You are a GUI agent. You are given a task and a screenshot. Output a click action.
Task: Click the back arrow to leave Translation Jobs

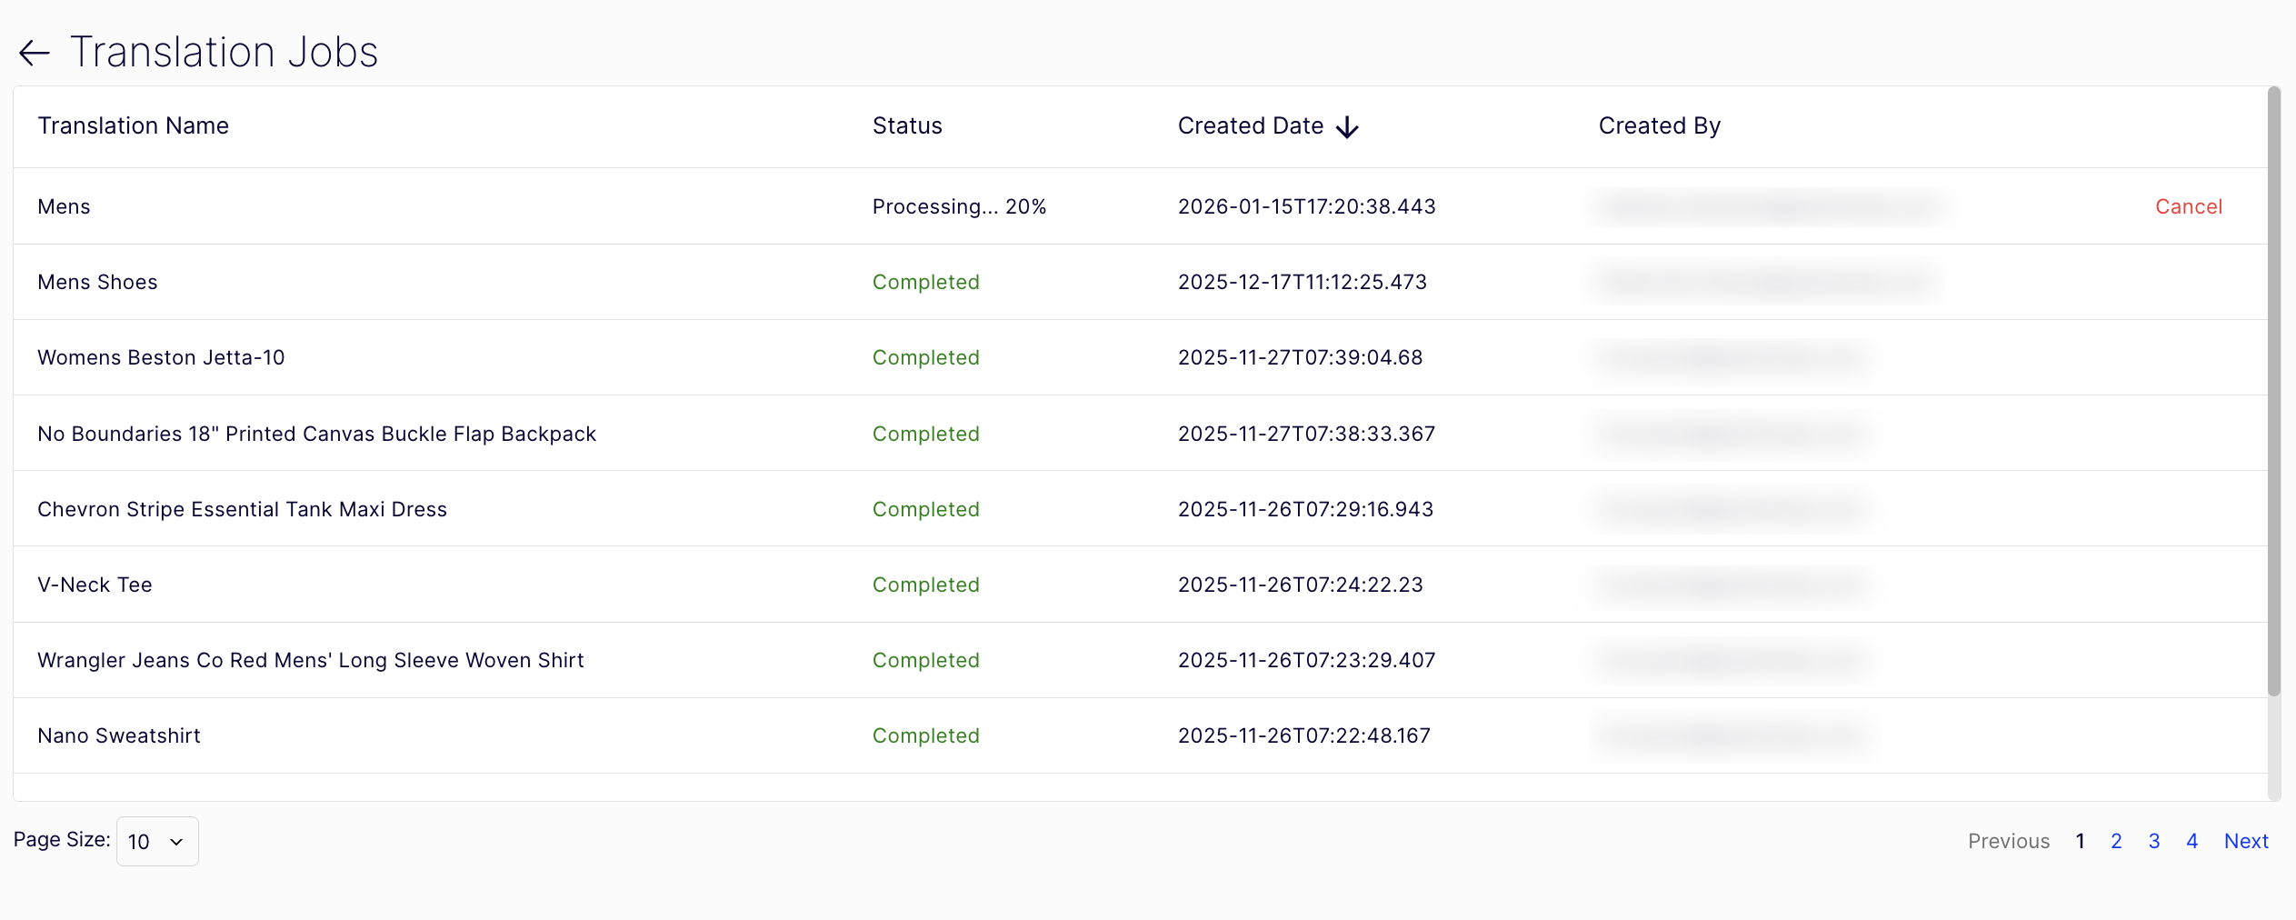pos(34,52)
